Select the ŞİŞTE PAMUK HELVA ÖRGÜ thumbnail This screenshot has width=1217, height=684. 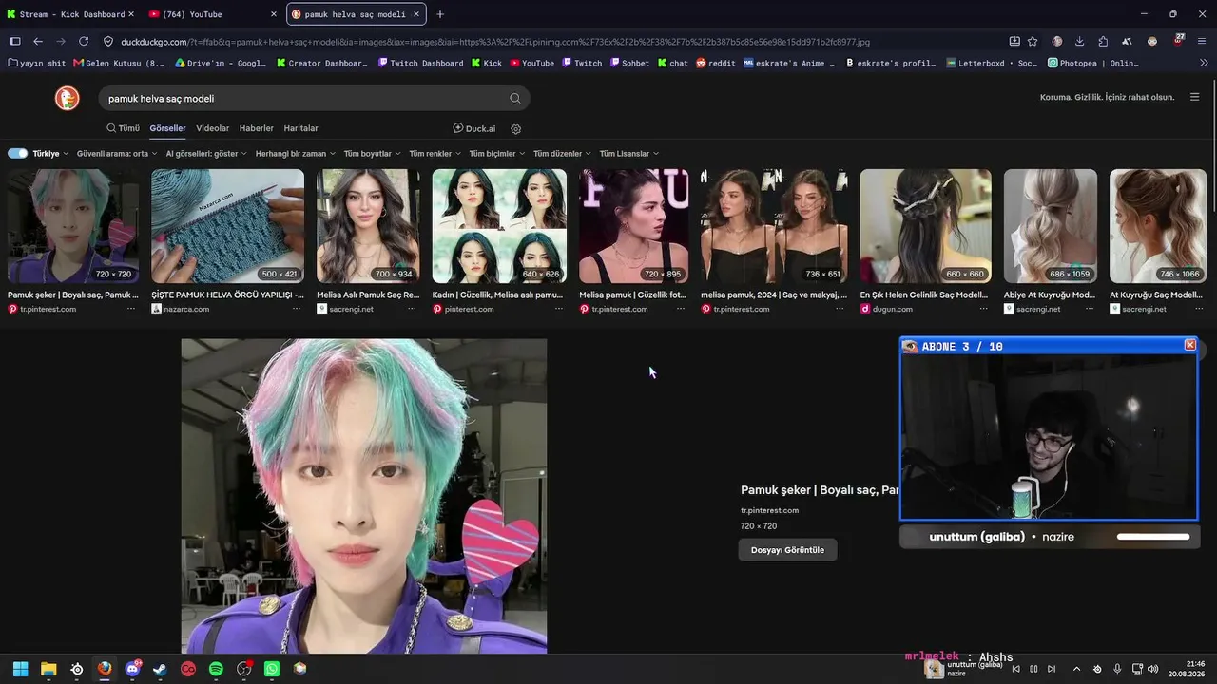[228, 226]
